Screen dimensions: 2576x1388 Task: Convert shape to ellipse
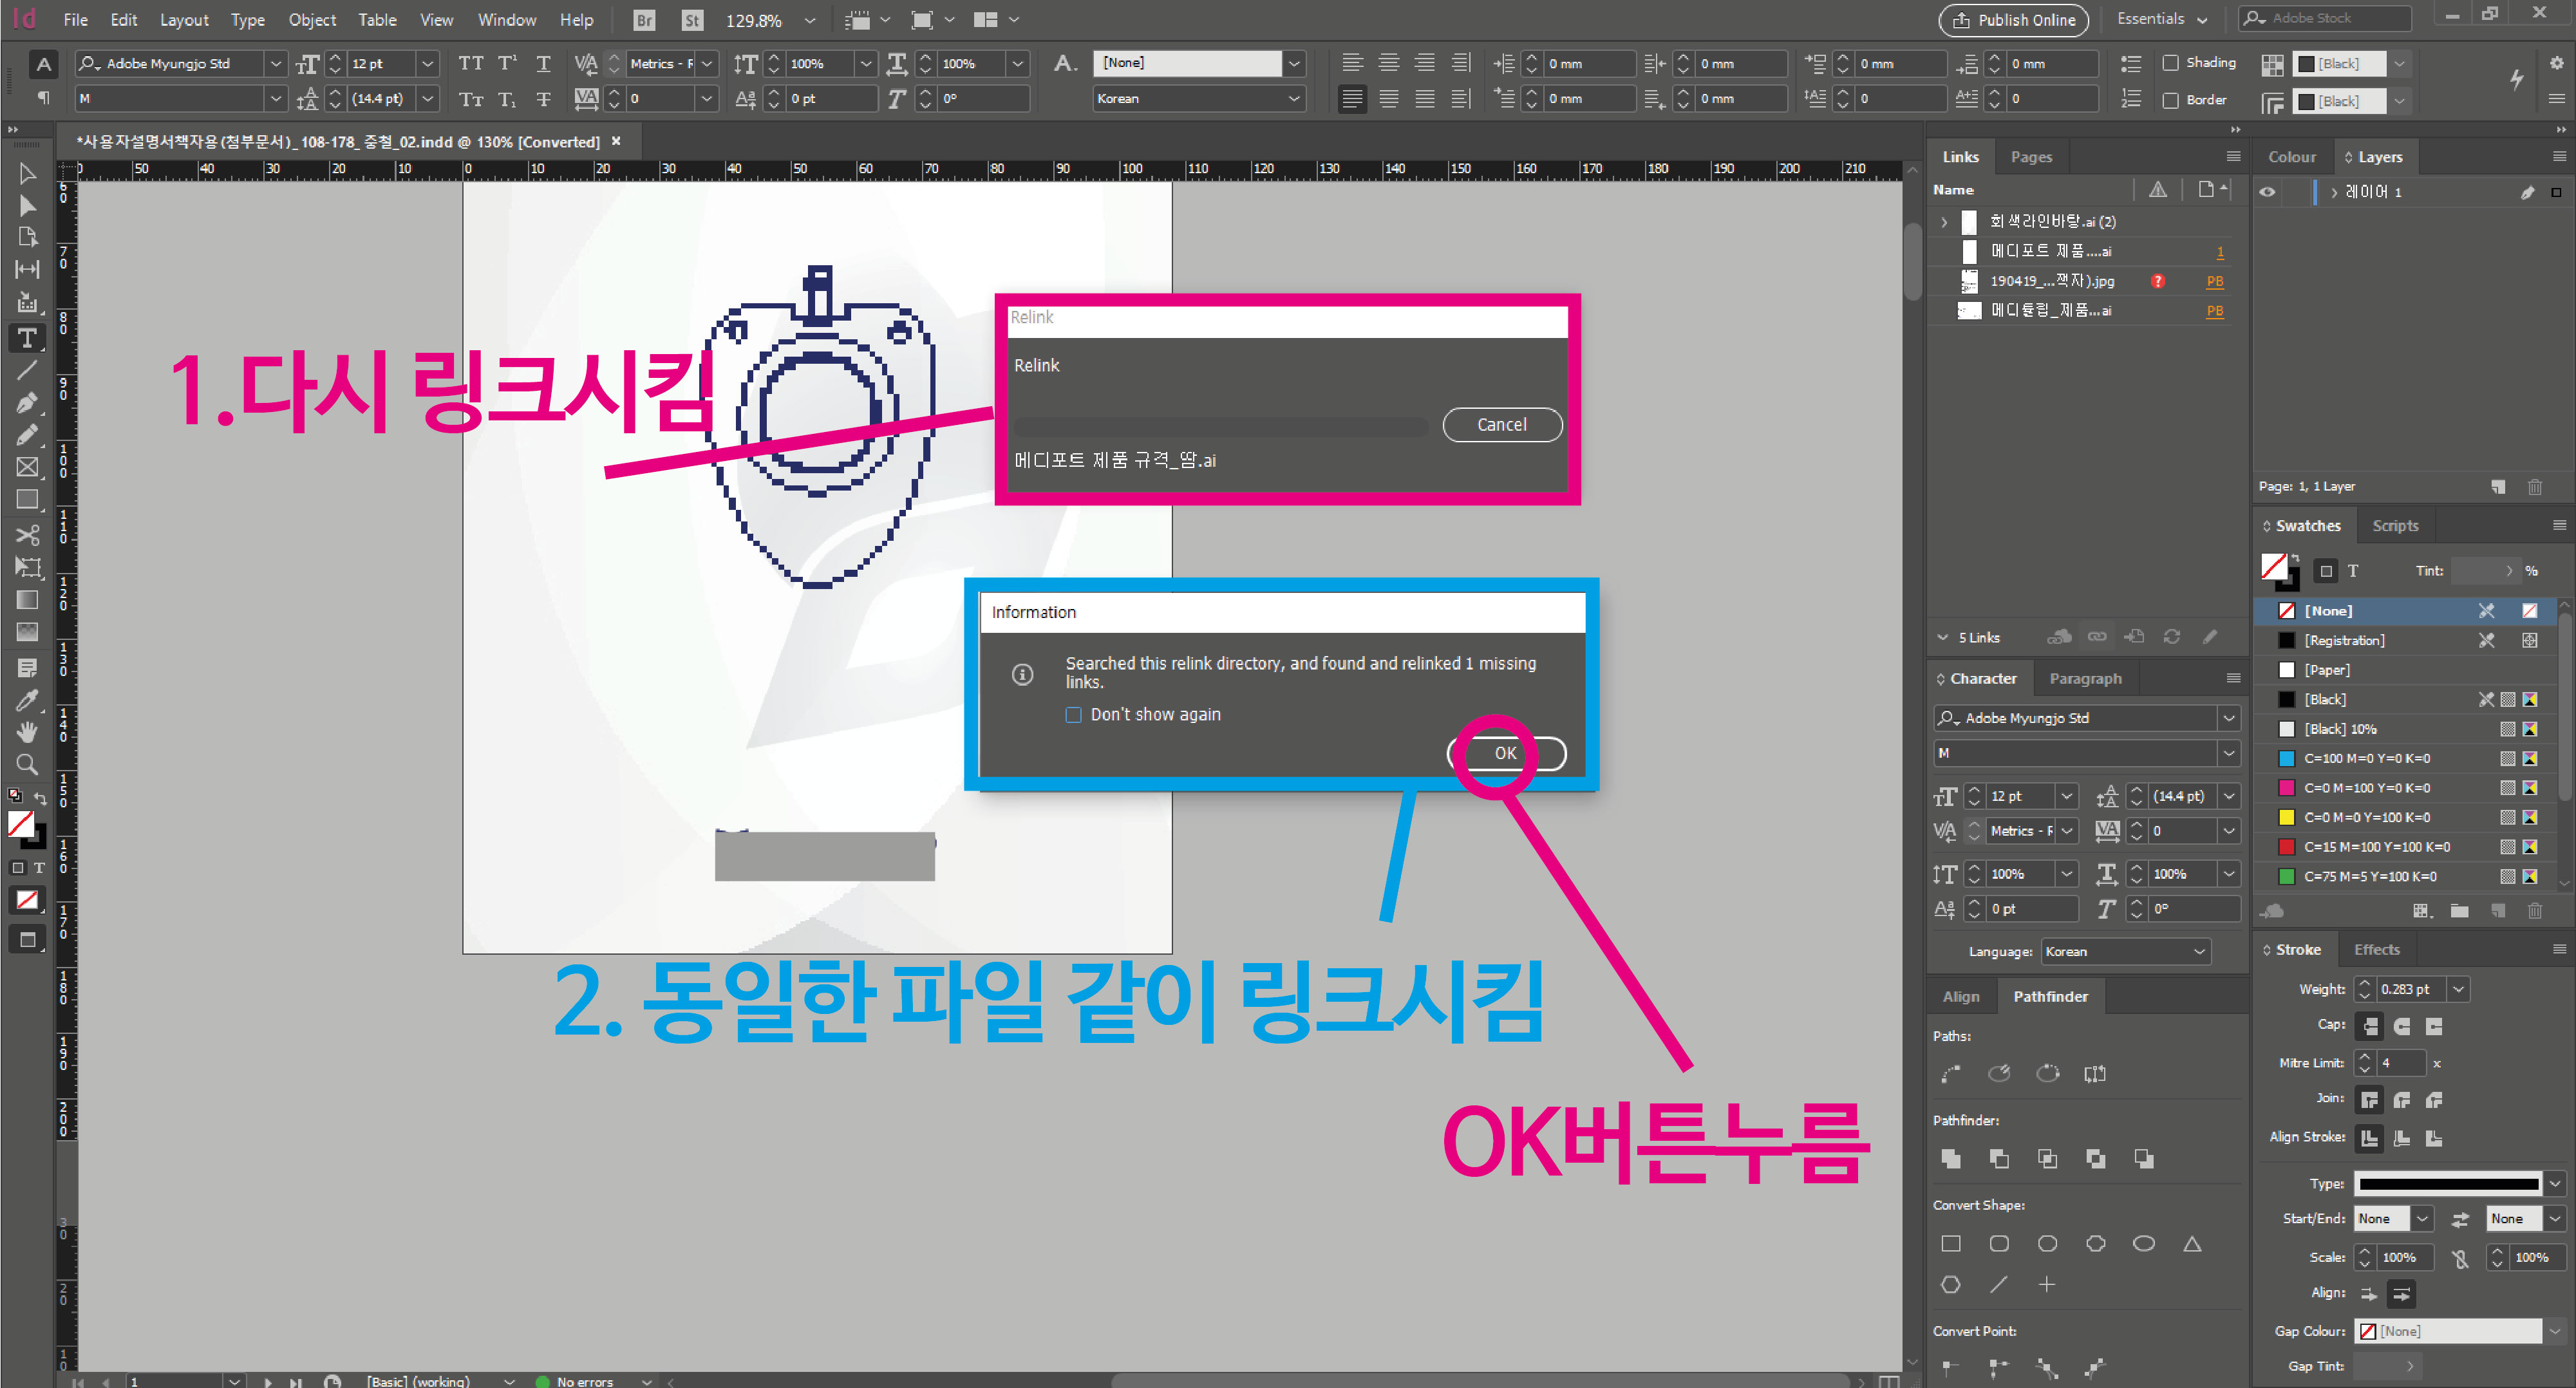(x=2144, y=1244)
